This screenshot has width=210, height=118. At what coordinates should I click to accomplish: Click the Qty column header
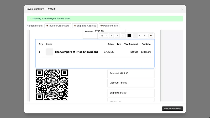(x=41, y=44)
